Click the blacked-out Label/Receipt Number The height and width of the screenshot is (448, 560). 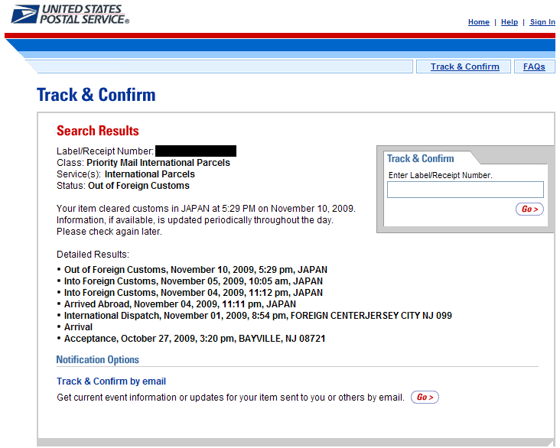point(196,151)
